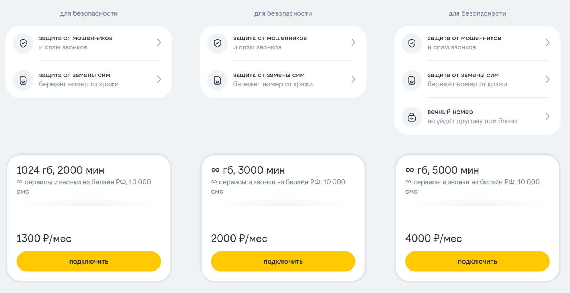Connect the 1300 ₽/мес tariff
This screenshot has width=570, height=293.
[x=89, y=261]
